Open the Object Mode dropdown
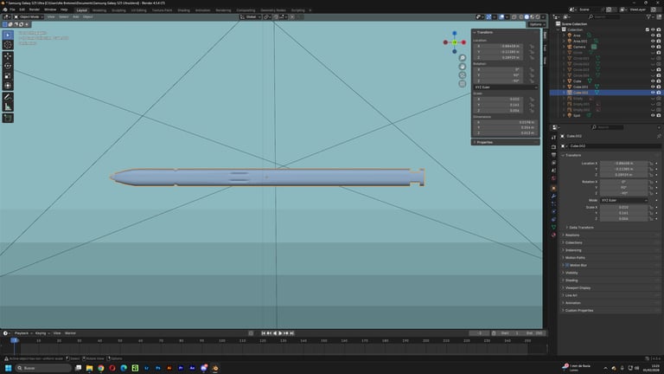 click(29, 17)
